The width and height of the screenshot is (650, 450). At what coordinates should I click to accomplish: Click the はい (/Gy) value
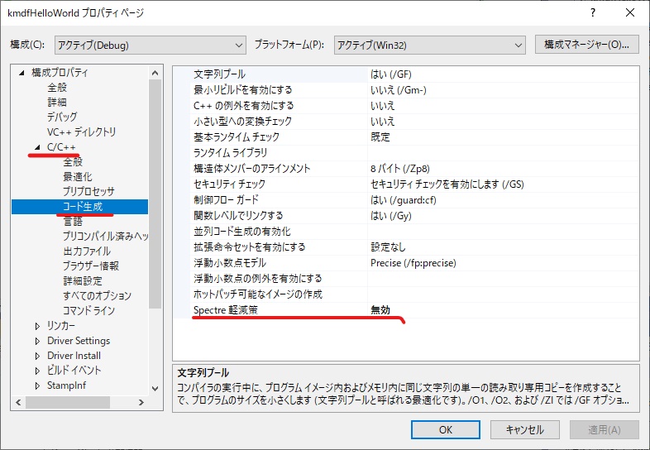click(x=391, y=216)
